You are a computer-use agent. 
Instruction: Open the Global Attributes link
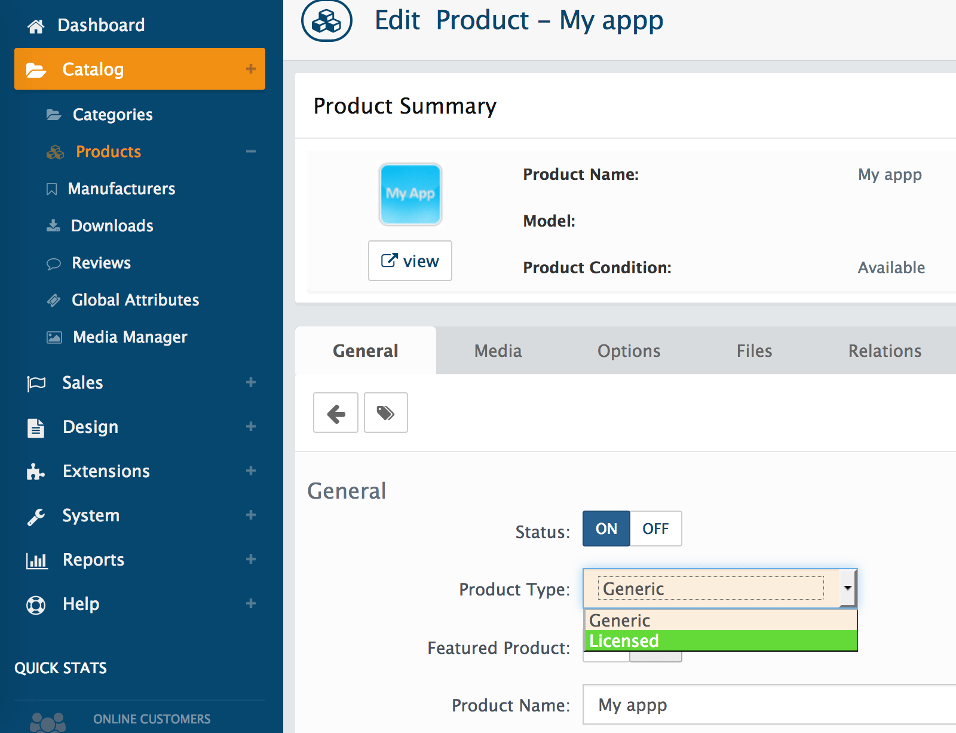[136, 300]
